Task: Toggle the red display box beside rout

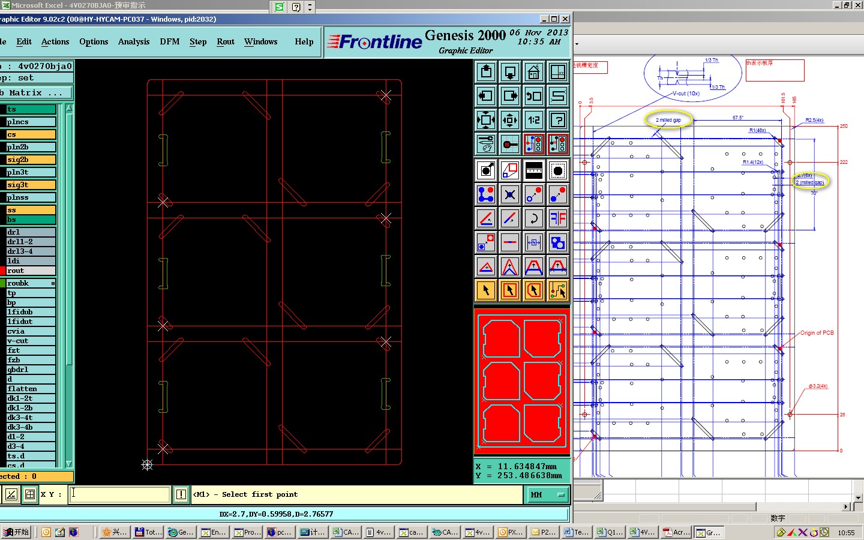Action: click(x=2, y=271)
